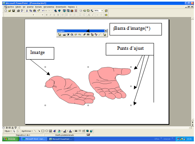Image resolution: width=195 pixels, height=144 pixels.
Task: Apply fill color bucket
Action: [x=59, y=131]
